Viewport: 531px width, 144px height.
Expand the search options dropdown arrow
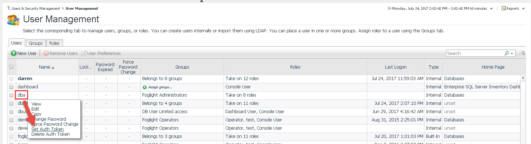click(x=512, y=53)
